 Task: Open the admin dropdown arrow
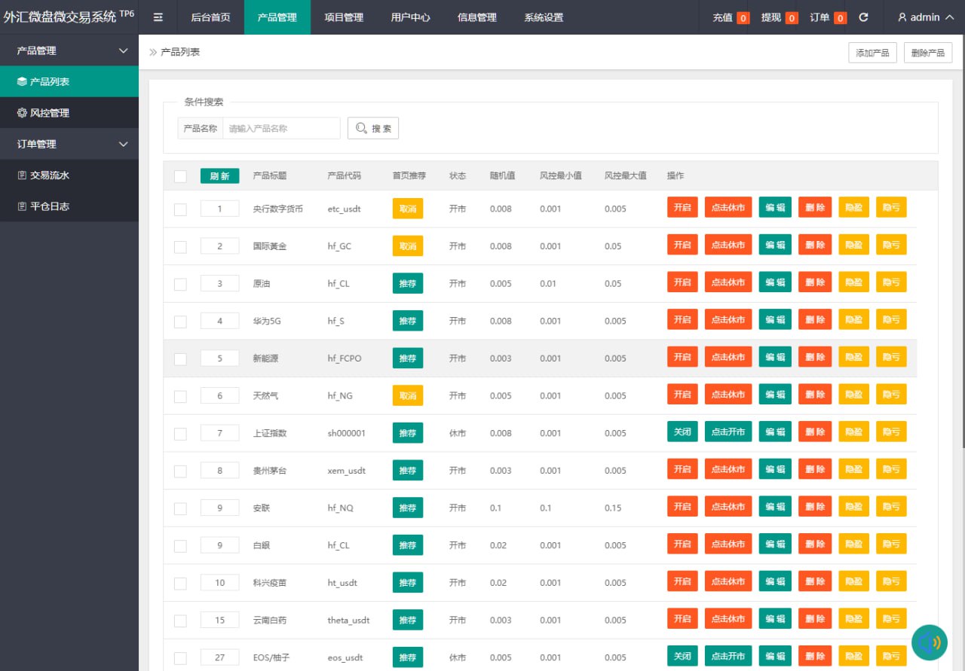949,17
